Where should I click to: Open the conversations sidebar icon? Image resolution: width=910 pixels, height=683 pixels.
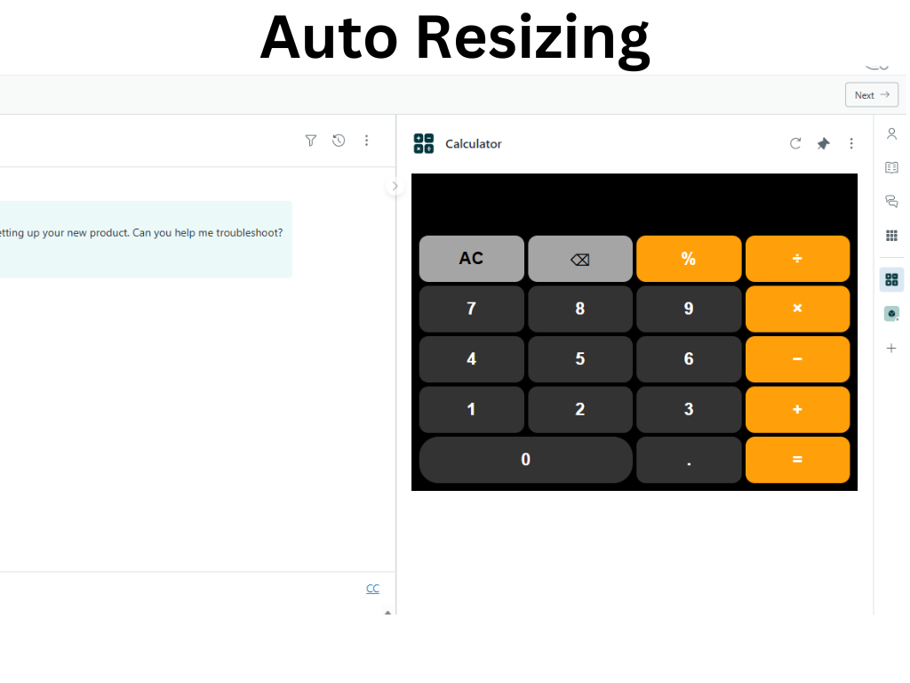891,201
